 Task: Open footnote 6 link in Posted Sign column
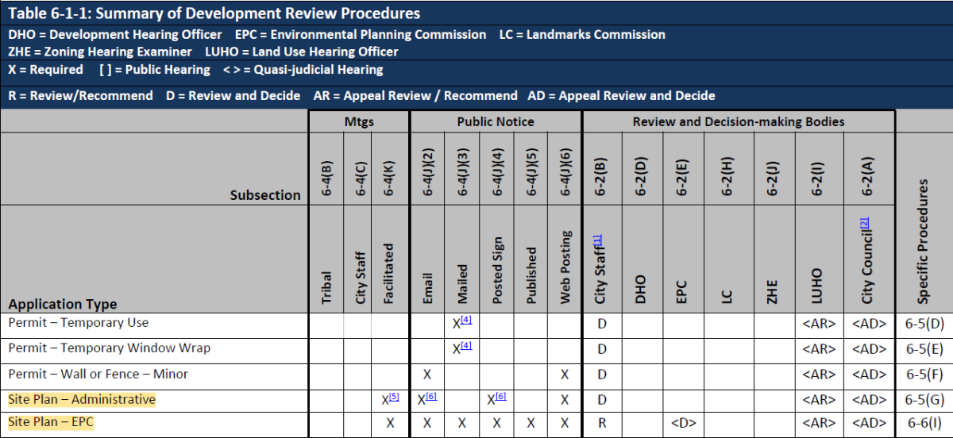502,397
